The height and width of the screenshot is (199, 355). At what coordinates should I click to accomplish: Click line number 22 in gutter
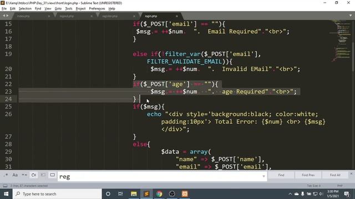[8, 84]
